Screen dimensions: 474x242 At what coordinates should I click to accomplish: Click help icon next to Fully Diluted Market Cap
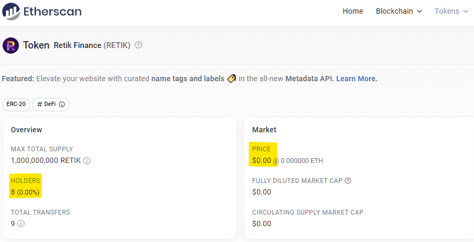[348, 181]
